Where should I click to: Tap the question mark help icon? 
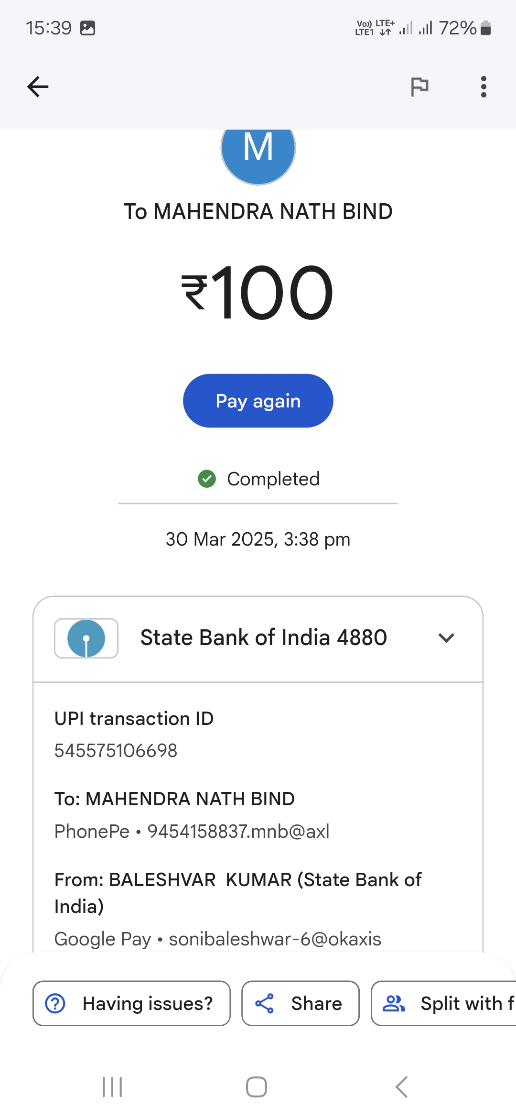click(55, 1003)
